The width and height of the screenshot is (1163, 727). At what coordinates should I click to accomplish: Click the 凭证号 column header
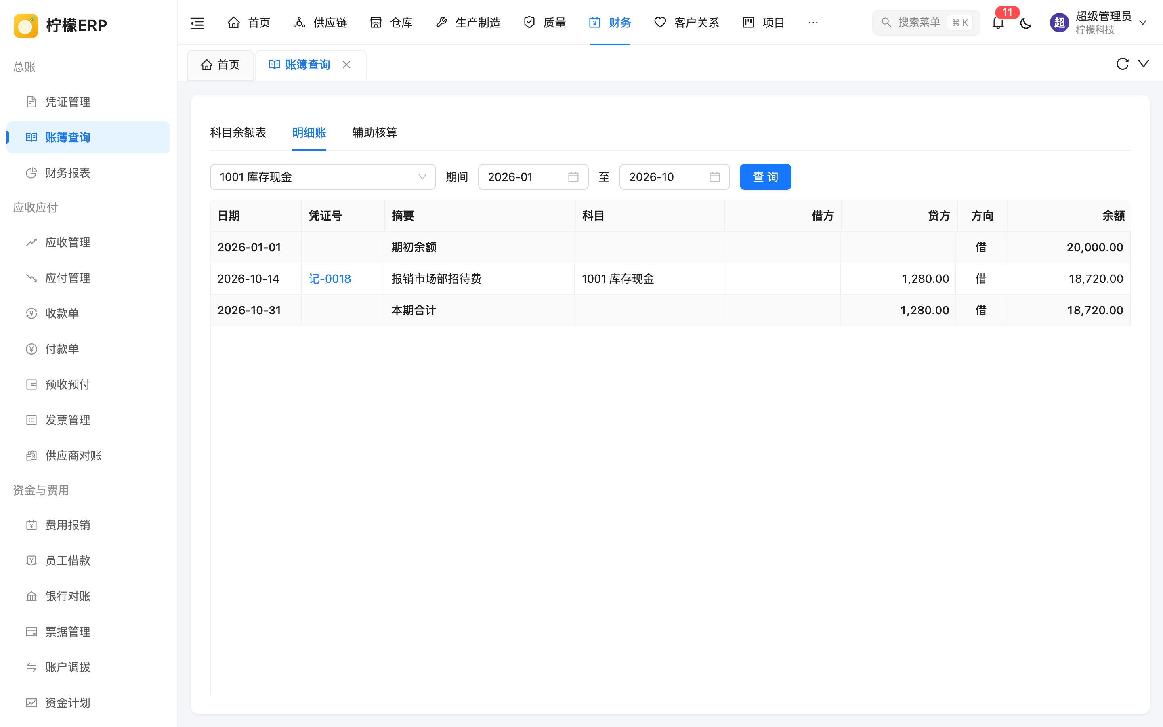pyautogui.click(x=325, y=216)
